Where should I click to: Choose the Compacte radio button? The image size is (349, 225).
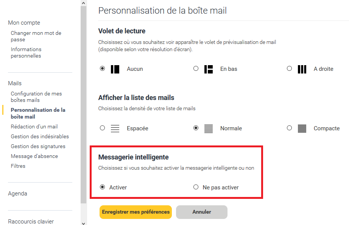point(290,128)
